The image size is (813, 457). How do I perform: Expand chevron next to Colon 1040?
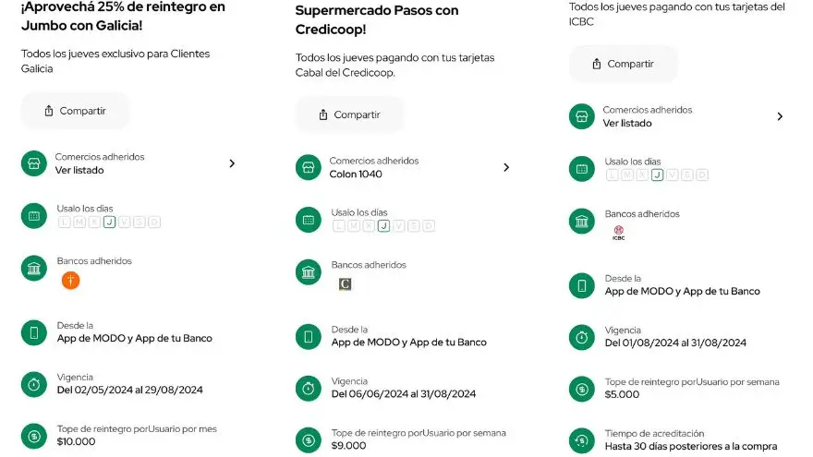tap(506, 167)
